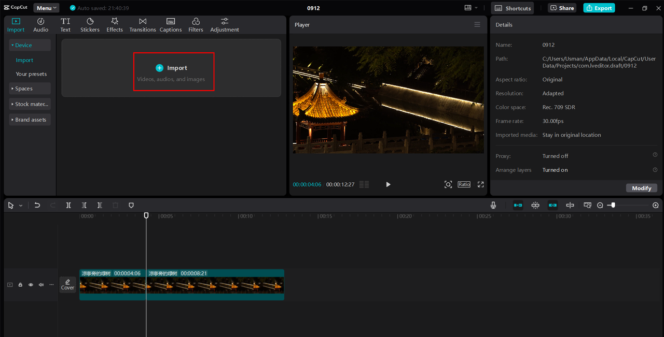Mute the main video track
The width and height of the screenshot is (664, 337).
(x=41, y=285)
